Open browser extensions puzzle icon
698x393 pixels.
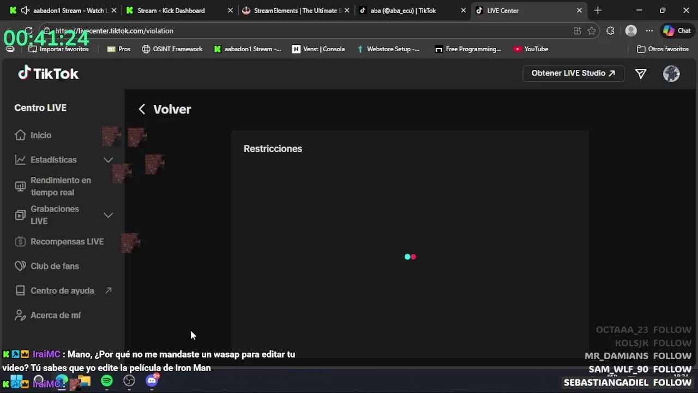610,31
